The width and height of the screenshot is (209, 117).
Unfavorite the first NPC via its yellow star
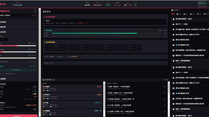pyautogui.click(x=44, y=87)
